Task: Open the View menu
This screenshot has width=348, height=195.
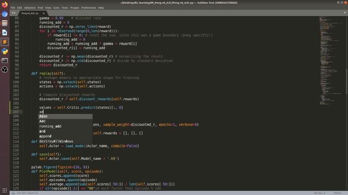Action: (48, 8)
